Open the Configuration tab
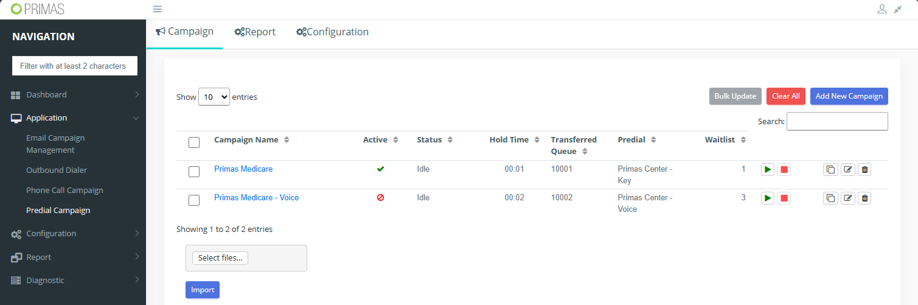Image resolution: width=918 pixels, height=305 pixels. pos(332,32)
